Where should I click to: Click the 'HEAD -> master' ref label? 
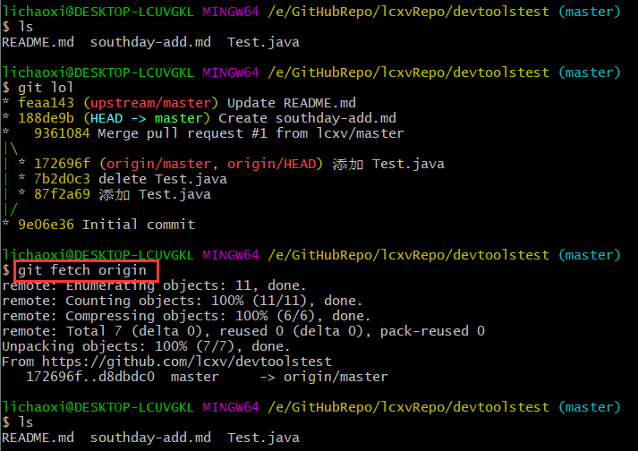[147, 118]
